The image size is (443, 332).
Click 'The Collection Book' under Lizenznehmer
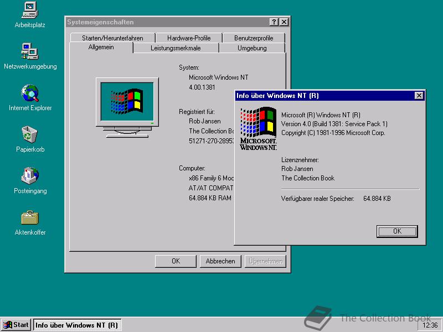pos(308,178)
